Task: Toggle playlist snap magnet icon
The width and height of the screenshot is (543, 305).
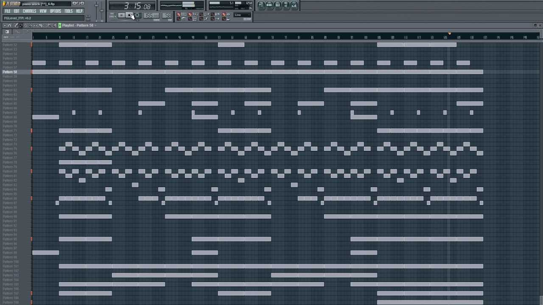Action: [x=9, y=25]
